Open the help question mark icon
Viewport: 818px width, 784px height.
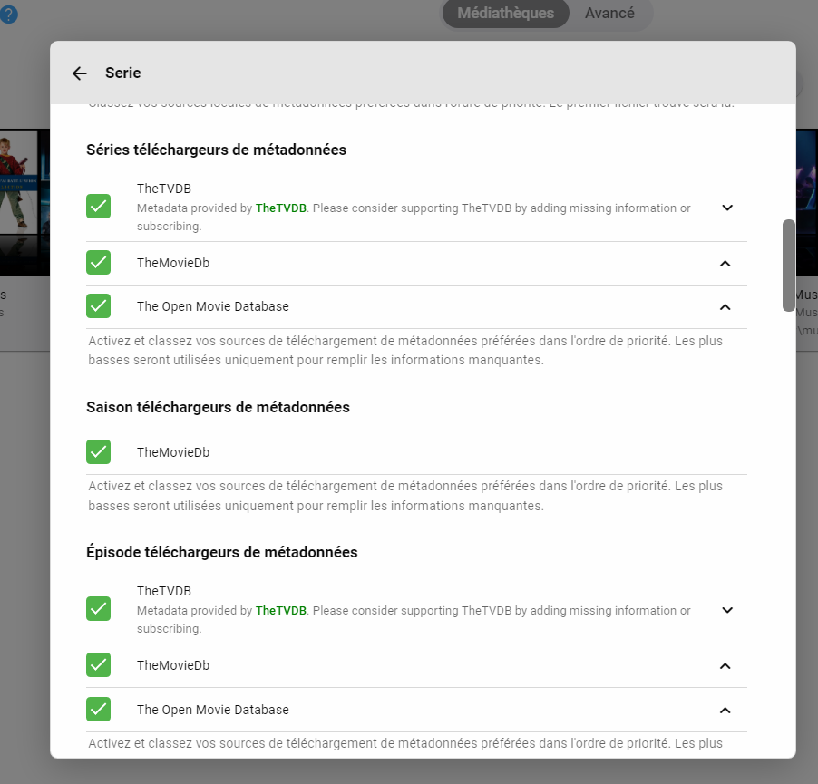(x=9, y=15)
